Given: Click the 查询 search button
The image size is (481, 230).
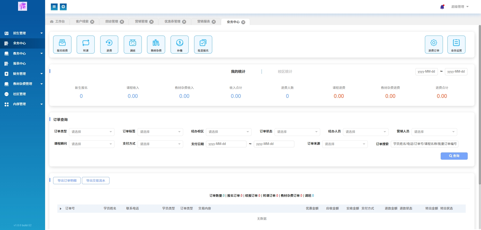Looking at the screenshot, I should click(454, 156).
